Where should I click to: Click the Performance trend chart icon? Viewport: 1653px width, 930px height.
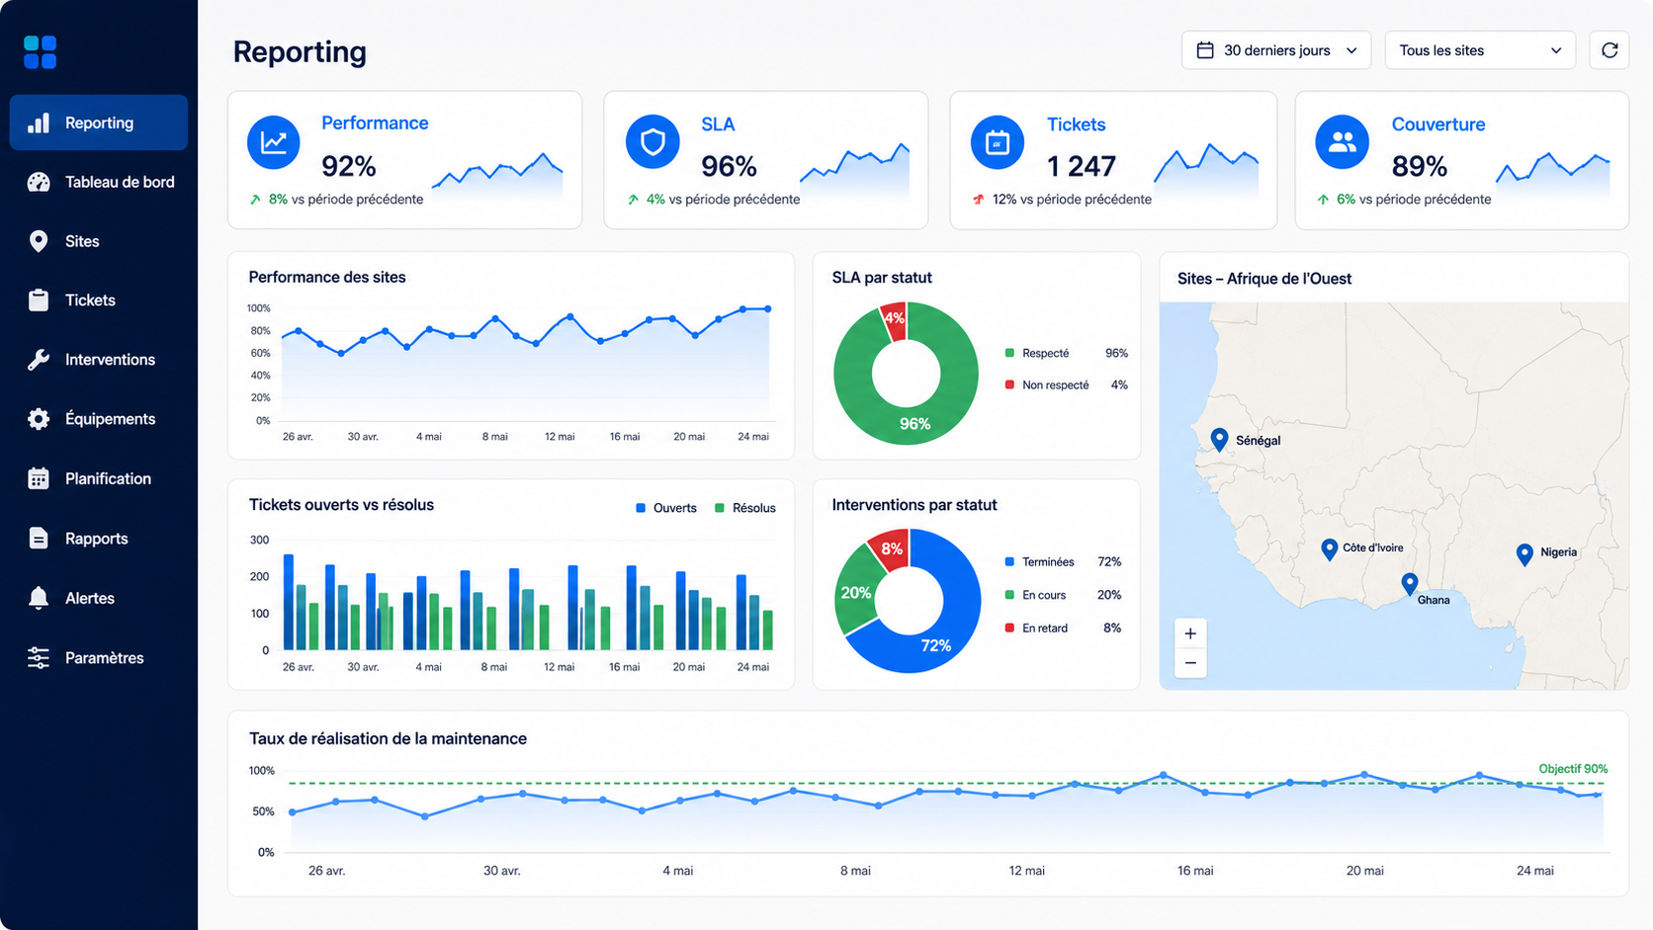(x=274, y=142)
